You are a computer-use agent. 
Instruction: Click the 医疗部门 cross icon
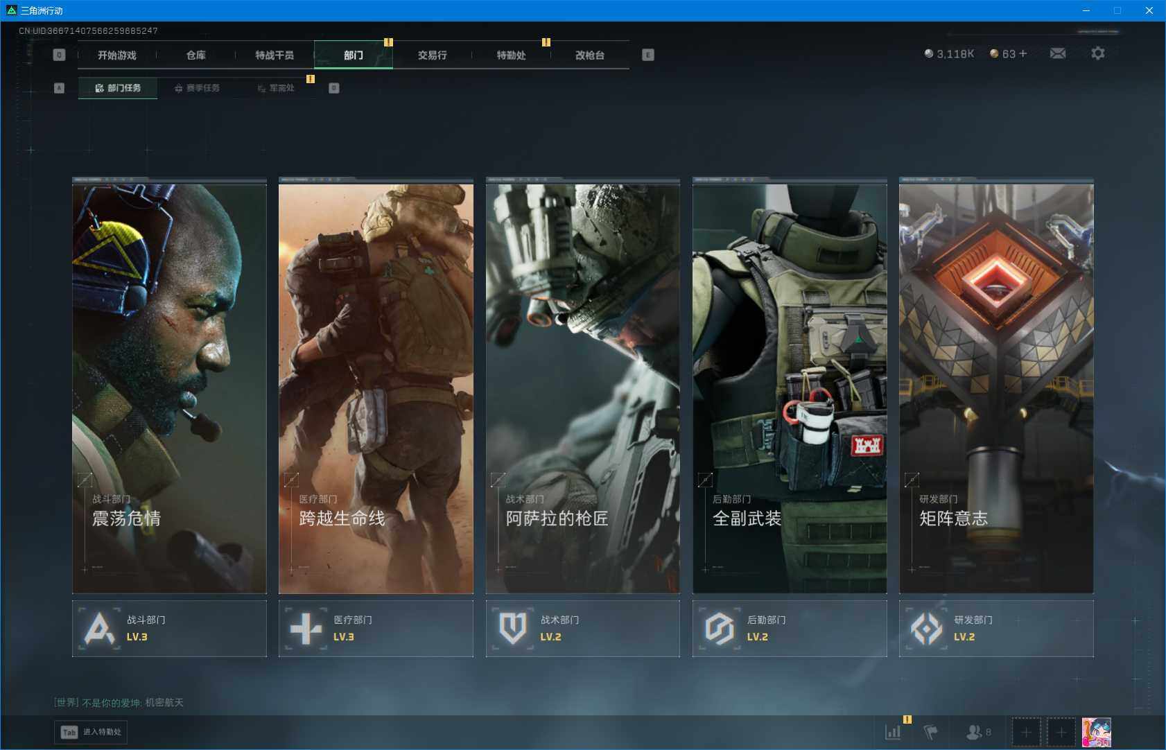pos(306,629)
